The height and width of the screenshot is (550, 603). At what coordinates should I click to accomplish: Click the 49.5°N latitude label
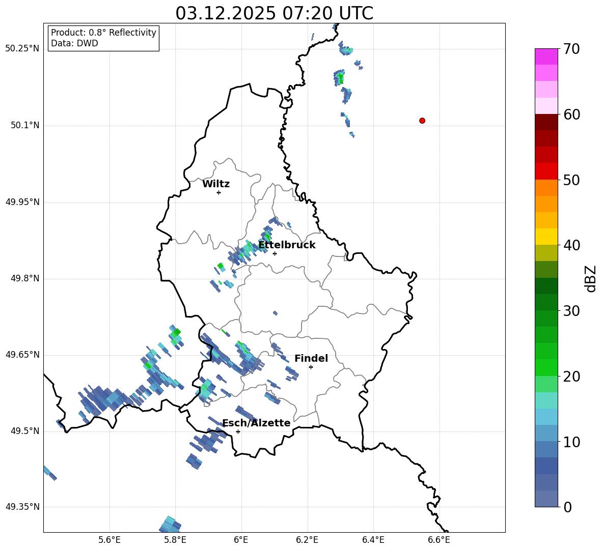[x=25, y=431]
